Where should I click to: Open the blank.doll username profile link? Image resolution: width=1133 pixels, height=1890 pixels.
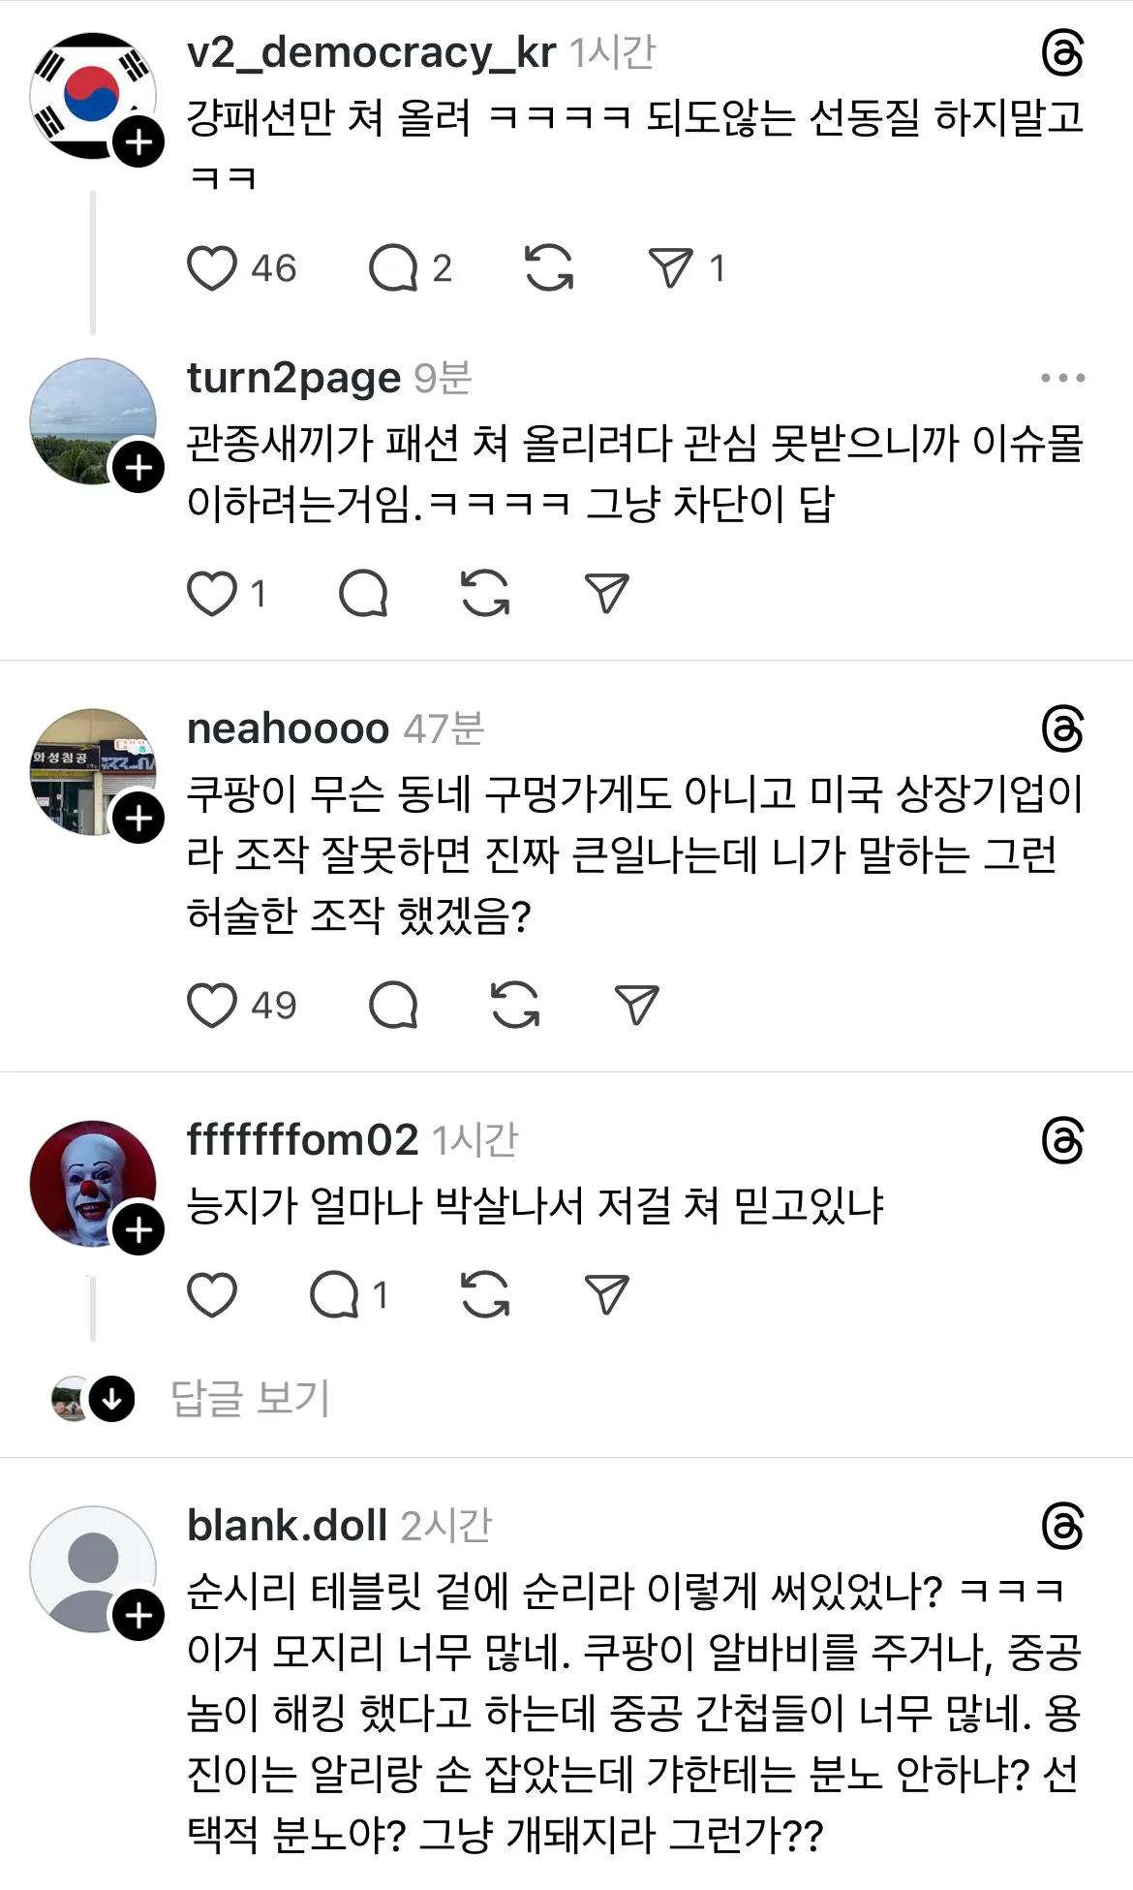[287, 1526]
